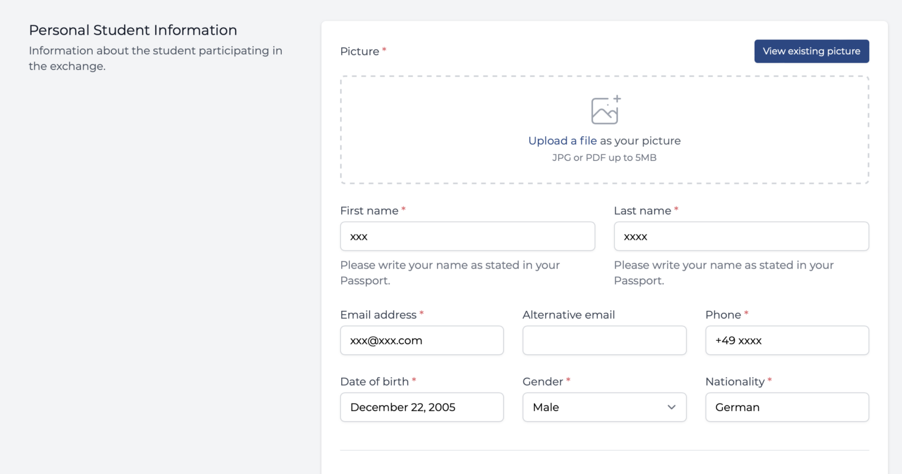Open the Upload a file link
Viewport: 902px width, 474px height.
(562, 141)
